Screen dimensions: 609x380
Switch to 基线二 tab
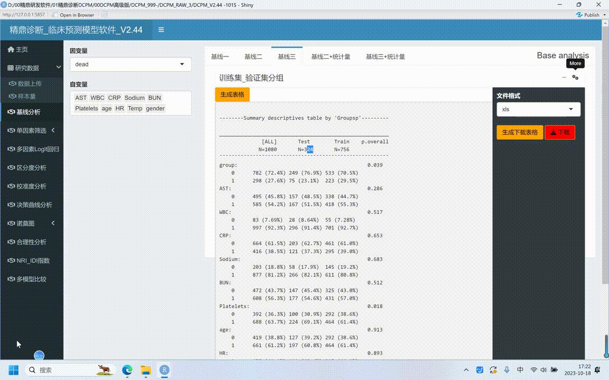[253, 56]
